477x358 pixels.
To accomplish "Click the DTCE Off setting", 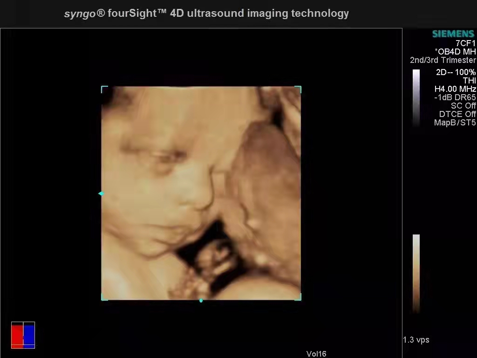I will click(x=457, y=114).
